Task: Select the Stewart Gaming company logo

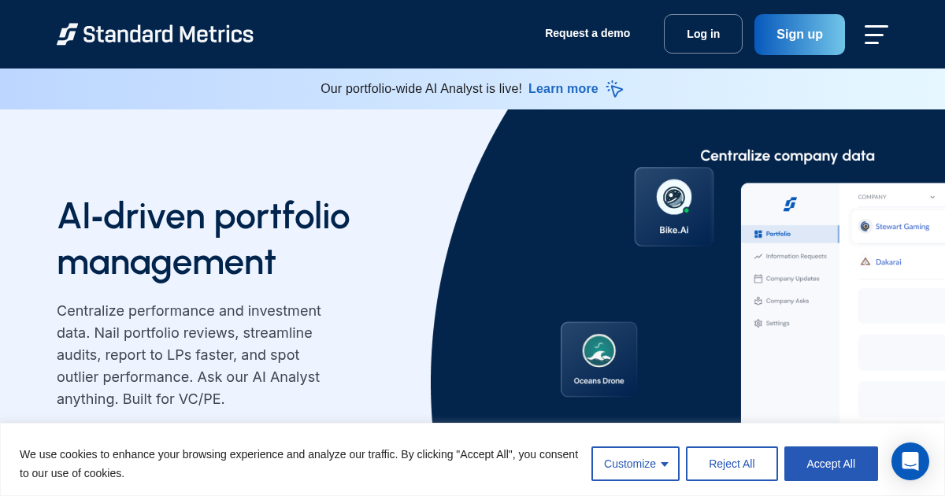Action: click(x=866, y=227)
